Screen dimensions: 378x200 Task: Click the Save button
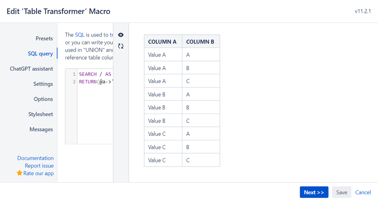click(x=341, y=192)
